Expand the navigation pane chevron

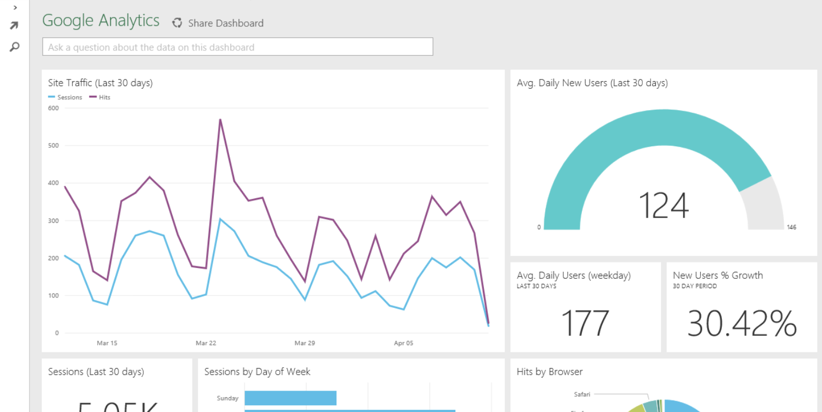pos(15,8)
